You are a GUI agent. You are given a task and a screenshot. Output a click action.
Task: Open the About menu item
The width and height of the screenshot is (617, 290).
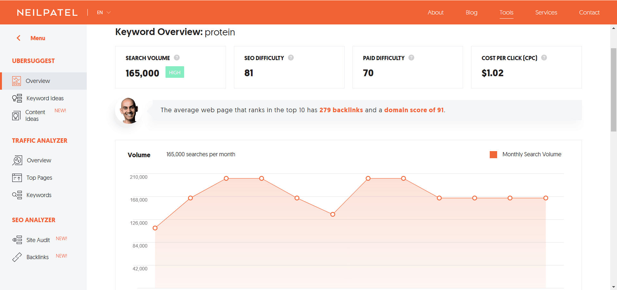click(435, 13)
